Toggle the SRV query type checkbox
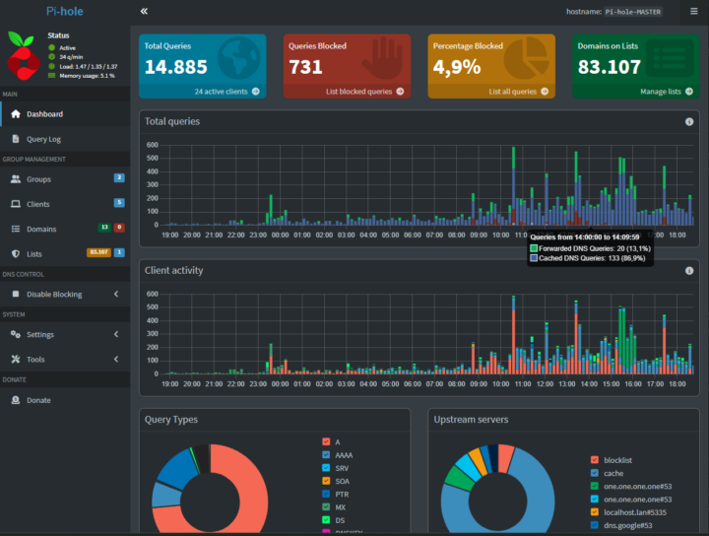Image resolution: width=709 pixels, height=536 pixels. pyautogui.click(x=326, y=468)
